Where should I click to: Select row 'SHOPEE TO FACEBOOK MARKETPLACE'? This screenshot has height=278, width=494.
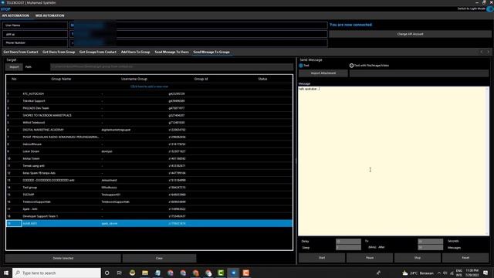click(149, 115)
